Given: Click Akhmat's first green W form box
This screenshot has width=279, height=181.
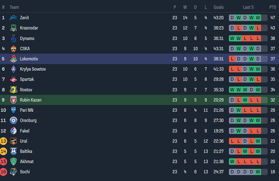Looking at the screenshot, I should pos(232,161).
